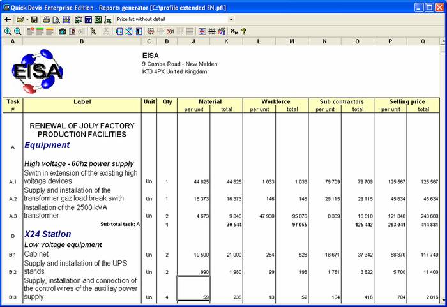Open a file with the folder icon
Viewport: 447px width, 307px height.
(x=20, y=20)
